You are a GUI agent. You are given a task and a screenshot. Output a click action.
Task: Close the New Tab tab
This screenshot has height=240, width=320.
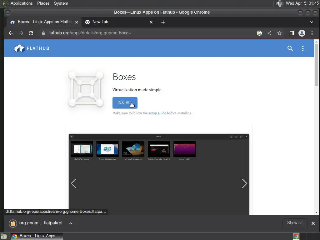pyautogui.click(x=151, y=22)
